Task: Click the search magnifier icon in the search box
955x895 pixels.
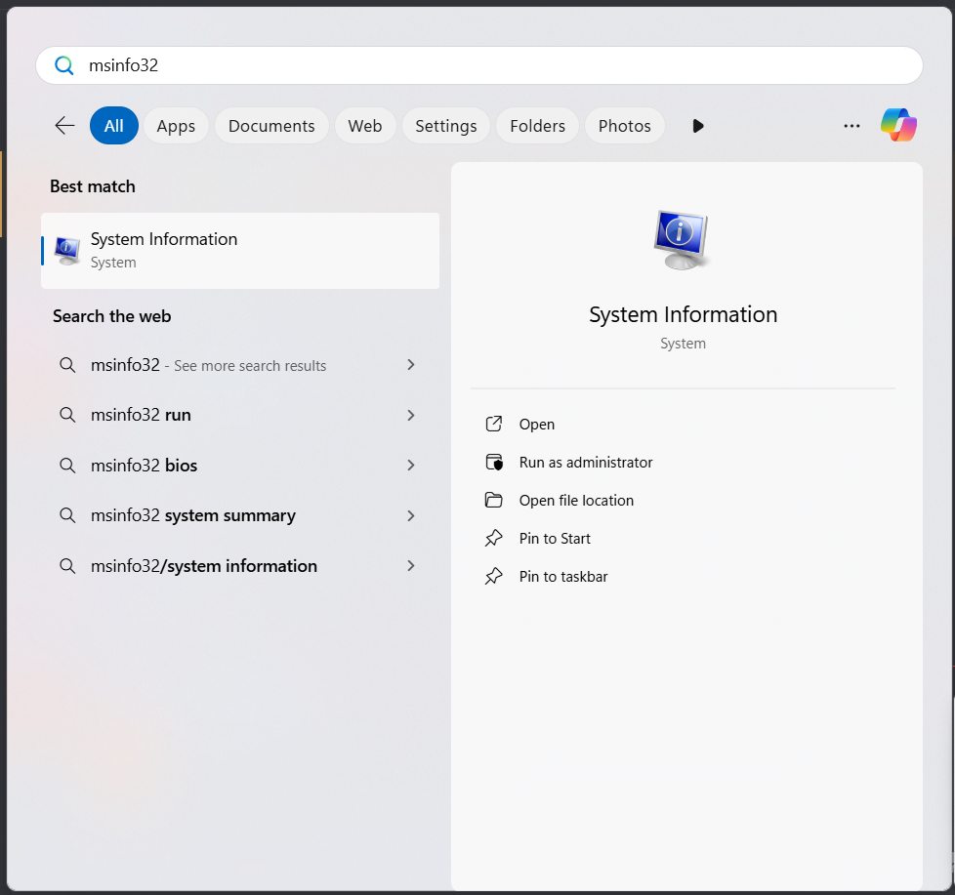Action: [63, 65]
